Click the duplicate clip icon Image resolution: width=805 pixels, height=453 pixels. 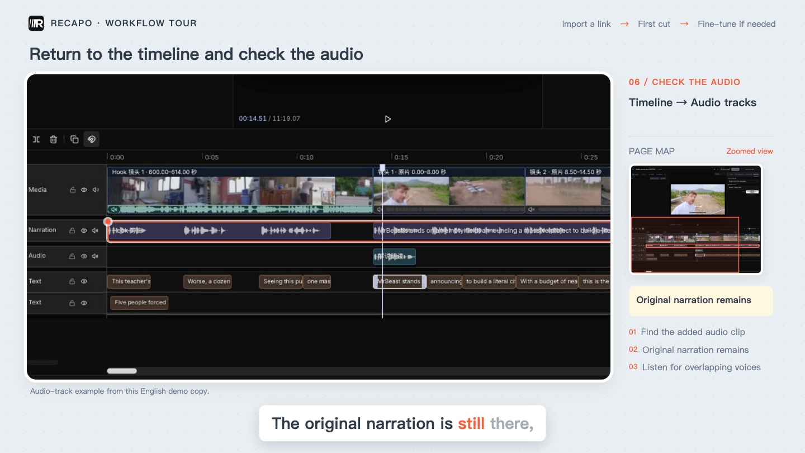pyautogui.click(x=74, y=139)
